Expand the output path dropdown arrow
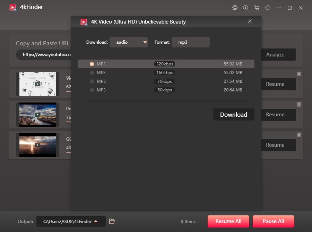 pos(96,221)
